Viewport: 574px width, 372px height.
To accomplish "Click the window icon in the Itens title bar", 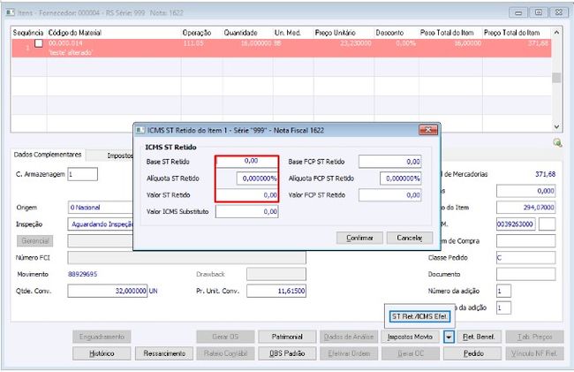I will (x=10, y=12).
